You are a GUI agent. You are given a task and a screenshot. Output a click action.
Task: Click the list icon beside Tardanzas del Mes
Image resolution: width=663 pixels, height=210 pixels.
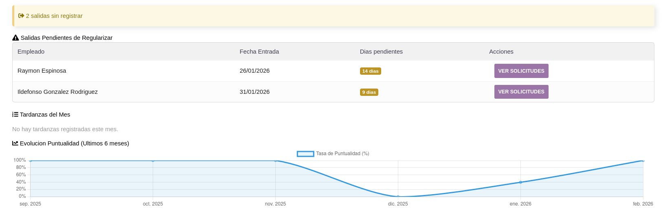(x=15, y=115)
